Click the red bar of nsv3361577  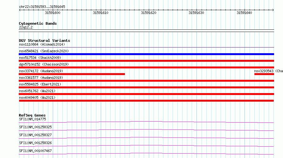(146, 81)
